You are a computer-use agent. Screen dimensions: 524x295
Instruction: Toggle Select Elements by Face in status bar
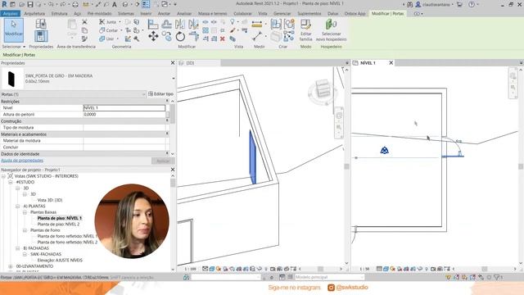coord(473,277)
